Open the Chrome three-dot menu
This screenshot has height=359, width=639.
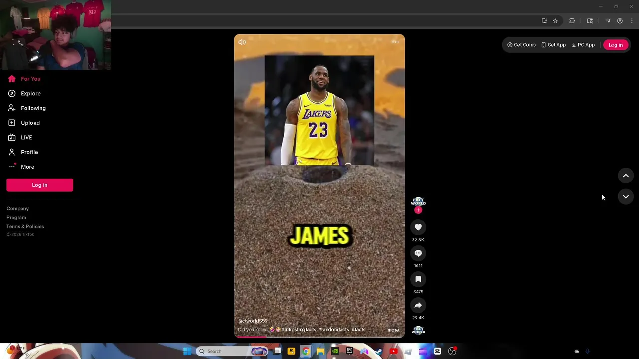632,21
